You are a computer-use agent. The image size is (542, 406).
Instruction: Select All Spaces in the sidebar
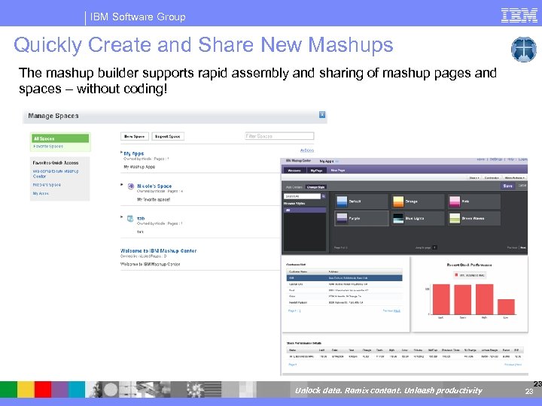pyautogui.click(x=60, y=138)
